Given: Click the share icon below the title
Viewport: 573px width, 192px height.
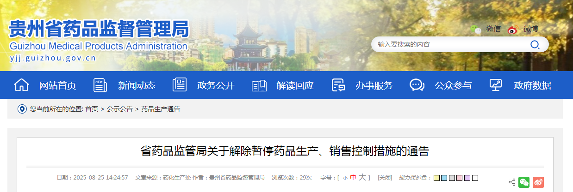Looking at the screenshot, I should click(x=512, y=182).
